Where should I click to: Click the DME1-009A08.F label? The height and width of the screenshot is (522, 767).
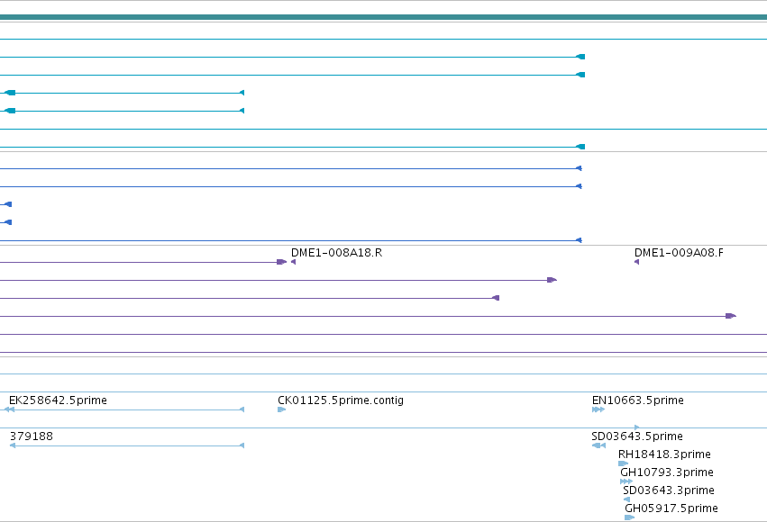pyautogui.click(x=679, y=253)
